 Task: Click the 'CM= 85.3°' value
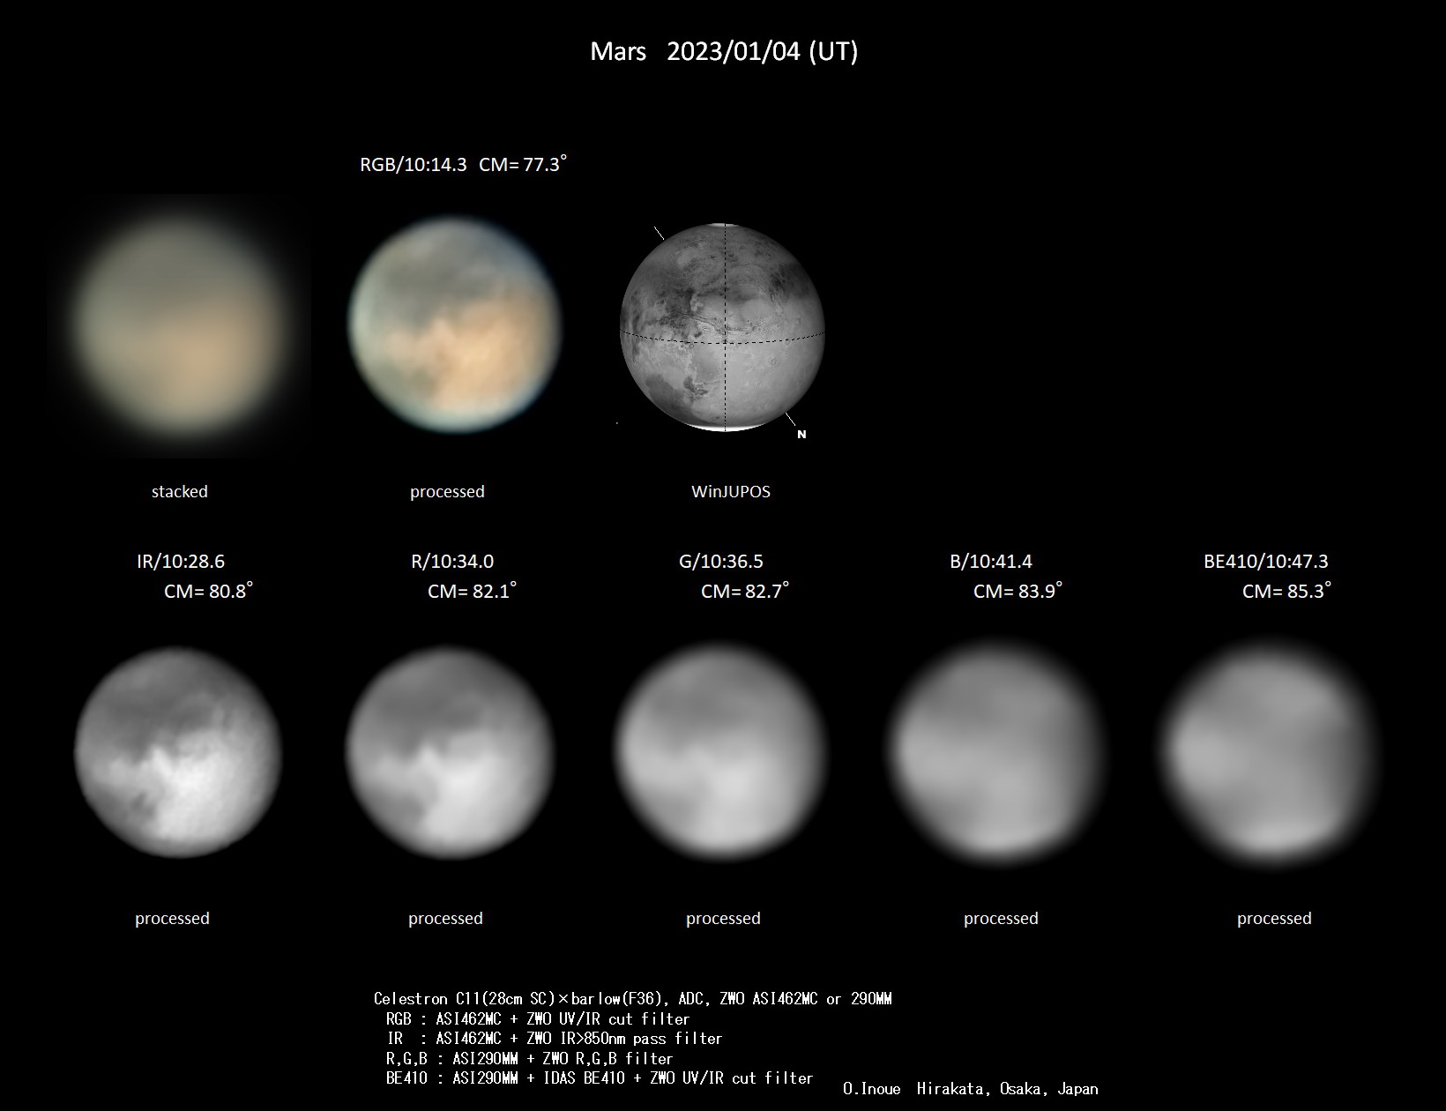(1286, 591)
